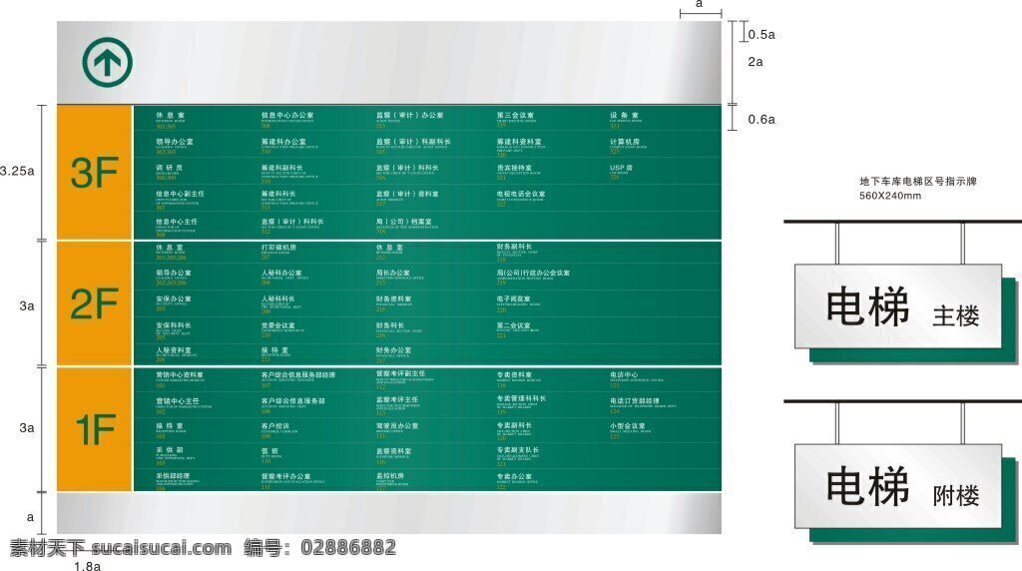Screen dimensions: 1022x571
Task: Click 财务副科长 entry
Action: coord(514,247)
